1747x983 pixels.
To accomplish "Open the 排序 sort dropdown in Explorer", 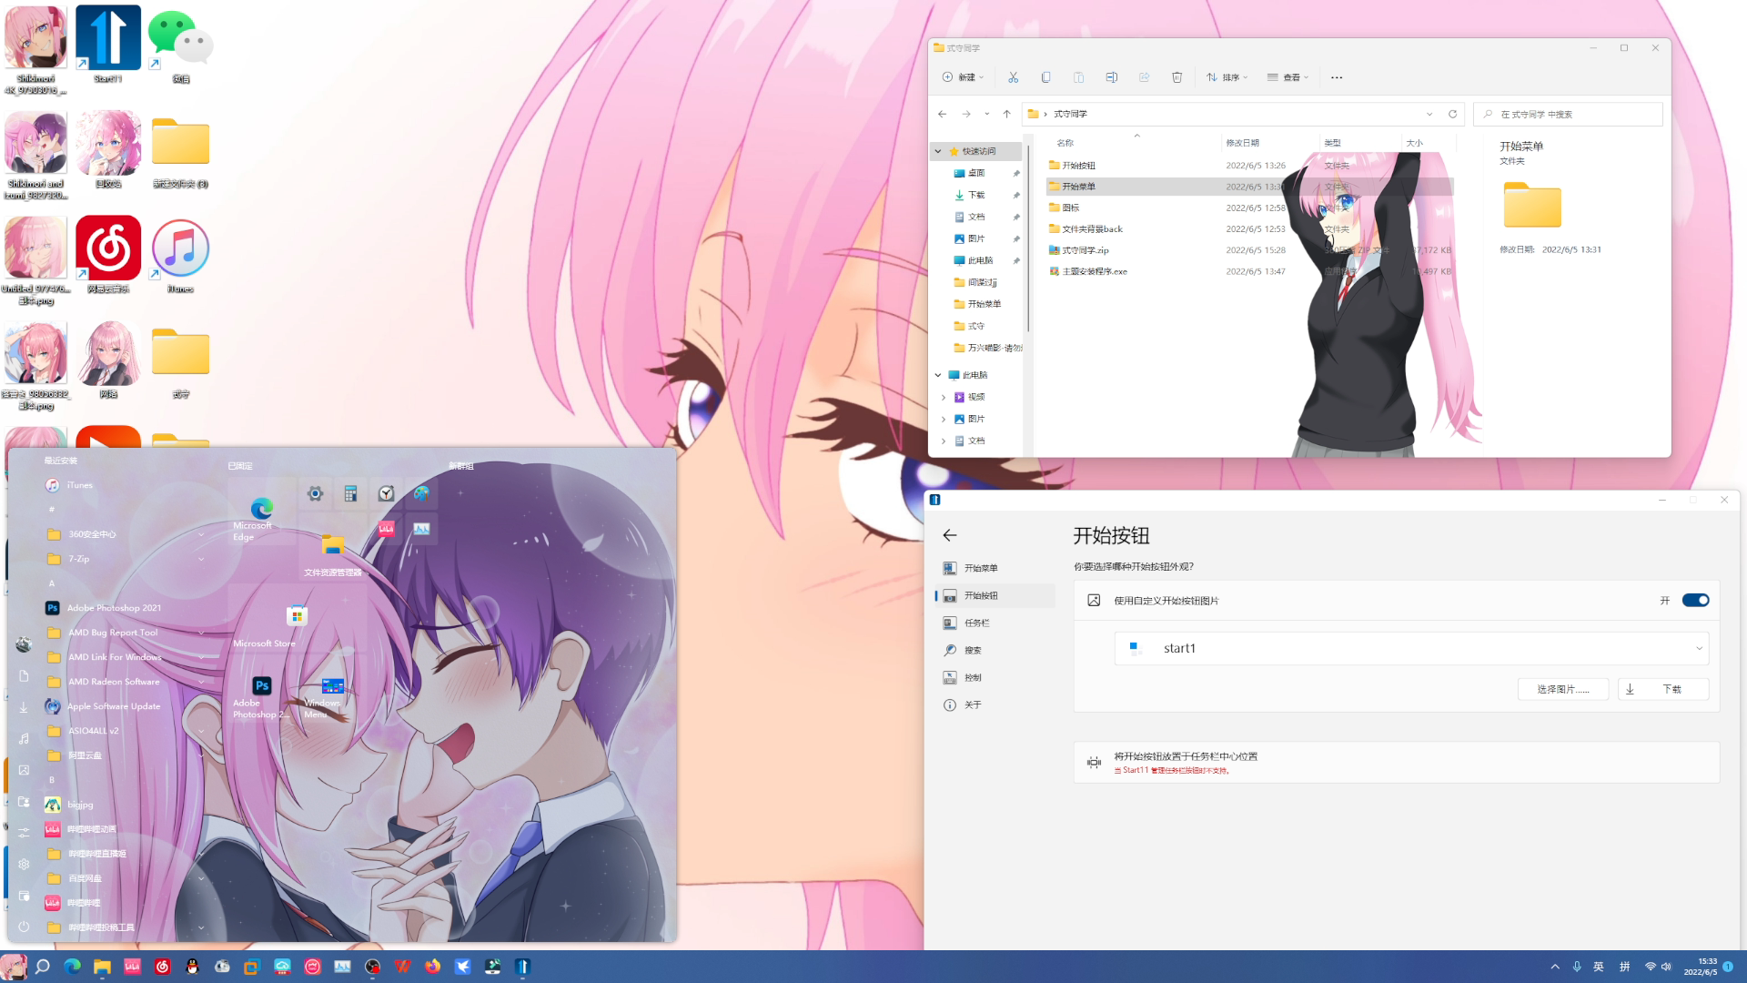I will click(x=1227, y=77).
